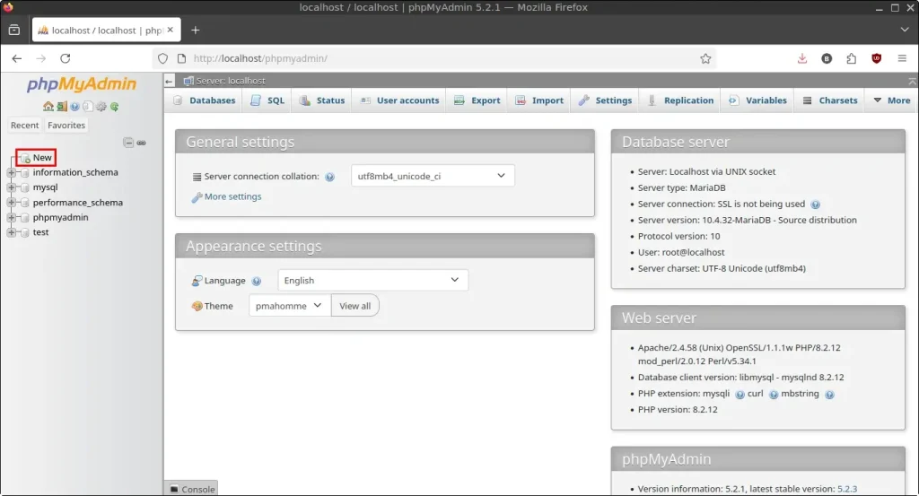
Task: Click the test database cylinder icon
Action: pyautogui.click(x=24, y=232)
